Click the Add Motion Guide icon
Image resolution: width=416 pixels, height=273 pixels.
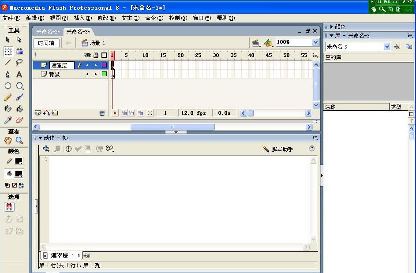point(46,113)
